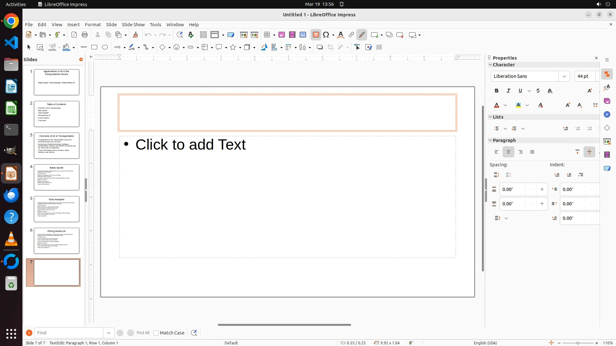The image size is (616, 346).
Task: Open the Format menu
Action: 93,25
